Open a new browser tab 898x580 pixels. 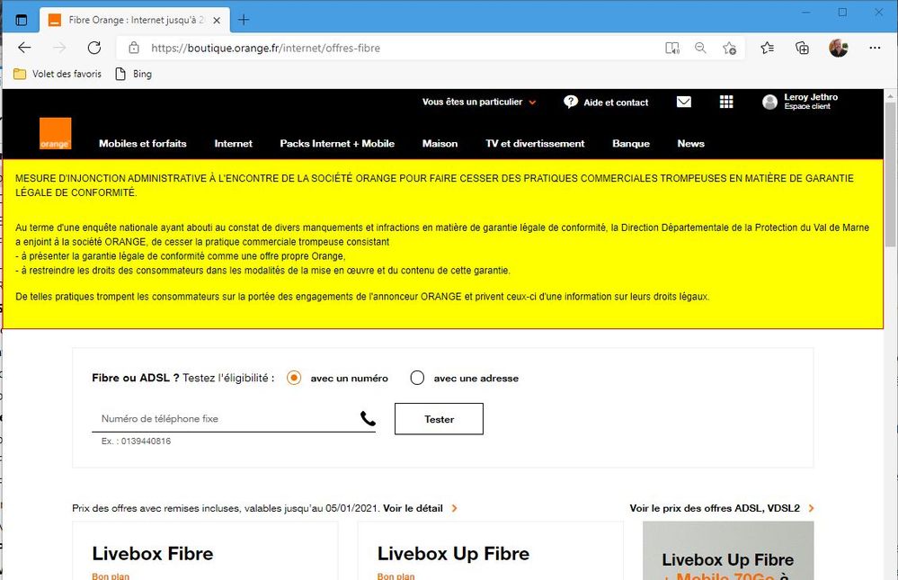244,20
